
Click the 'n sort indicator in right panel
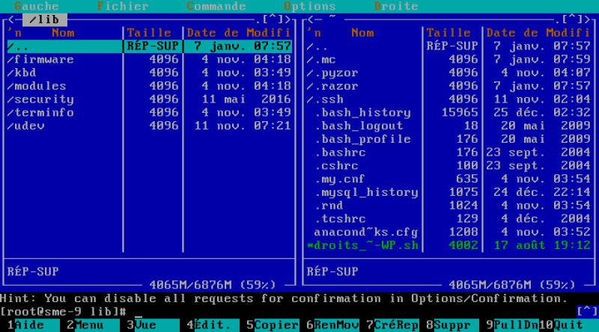(x=314, y=33)
